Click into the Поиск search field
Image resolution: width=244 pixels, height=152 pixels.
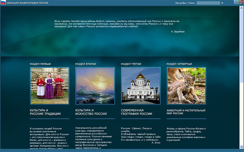coord(208,3)
